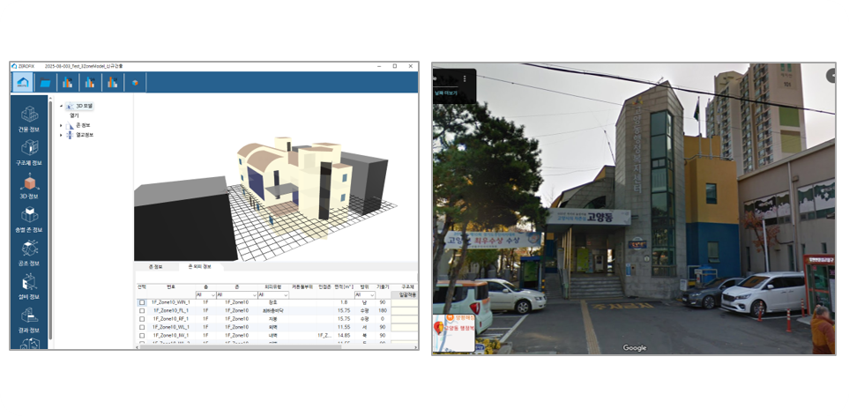This screenshot has width=849, height=416.
Task: Check the box for 1F_Zone10_WL_1 row
Action: [x=142, y=327]
